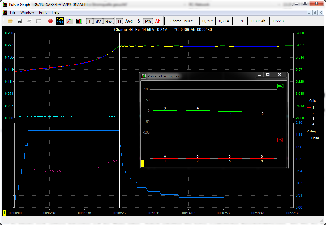Viewport: 326px width, 225px height.
Task: Click the menu bar document icon
Action: click(5, 12)
